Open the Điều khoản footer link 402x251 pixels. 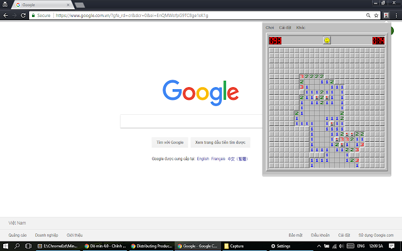(x=320, y=235)
